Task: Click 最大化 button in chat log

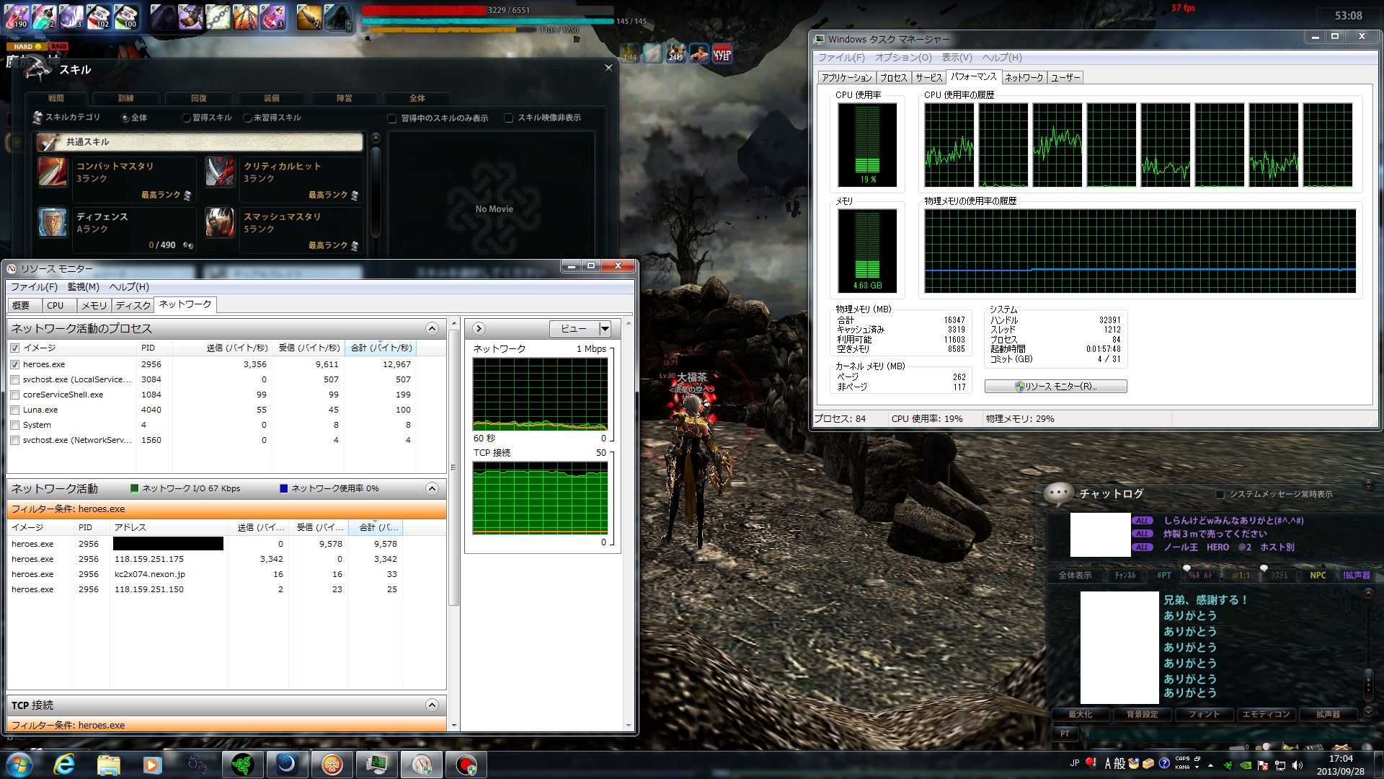Action: [x=1080, y=714]
